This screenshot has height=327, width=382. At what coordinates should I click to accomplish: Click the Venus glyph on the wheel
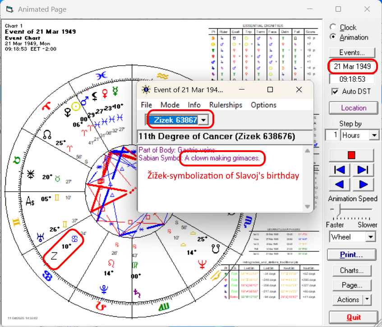coord(105,93)
